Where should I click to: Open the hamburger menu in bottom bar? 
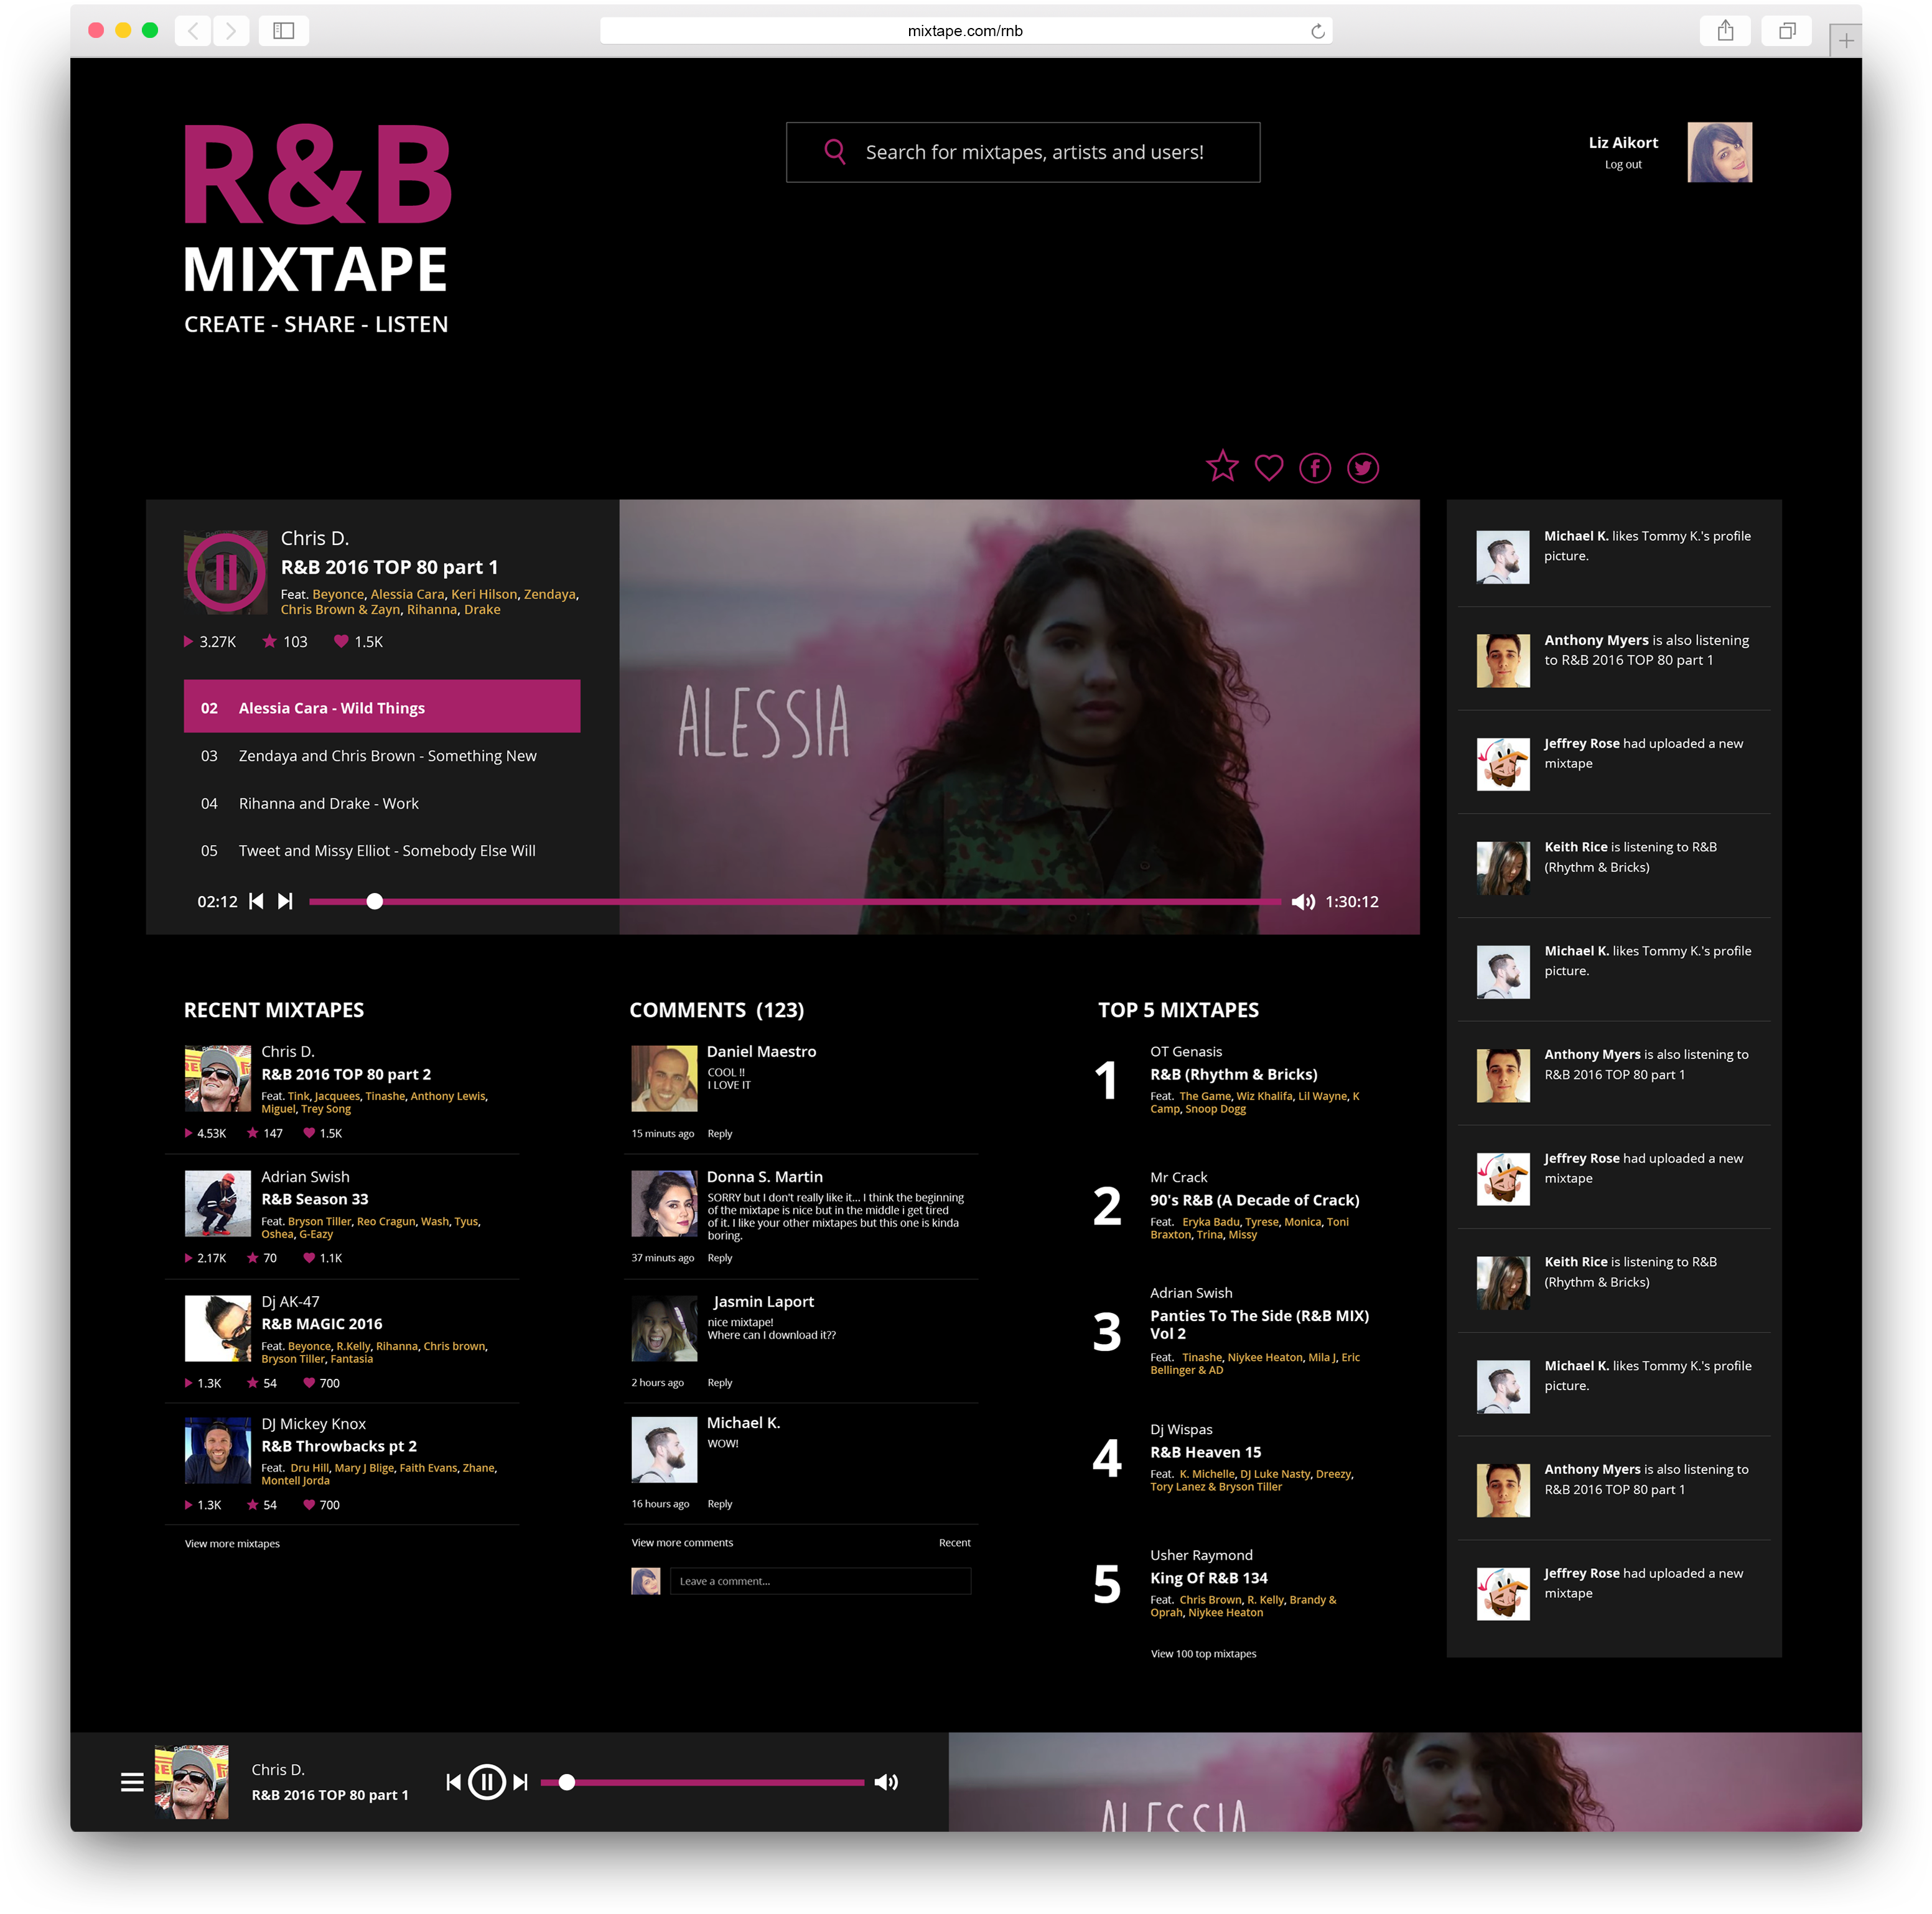132,1782
